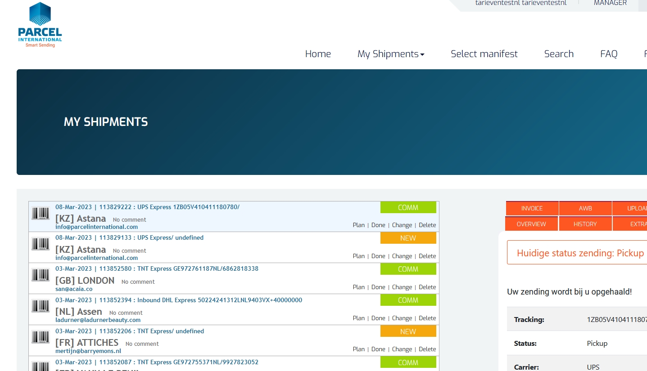
Task: Go to the Search page
Action: (559, 54)
